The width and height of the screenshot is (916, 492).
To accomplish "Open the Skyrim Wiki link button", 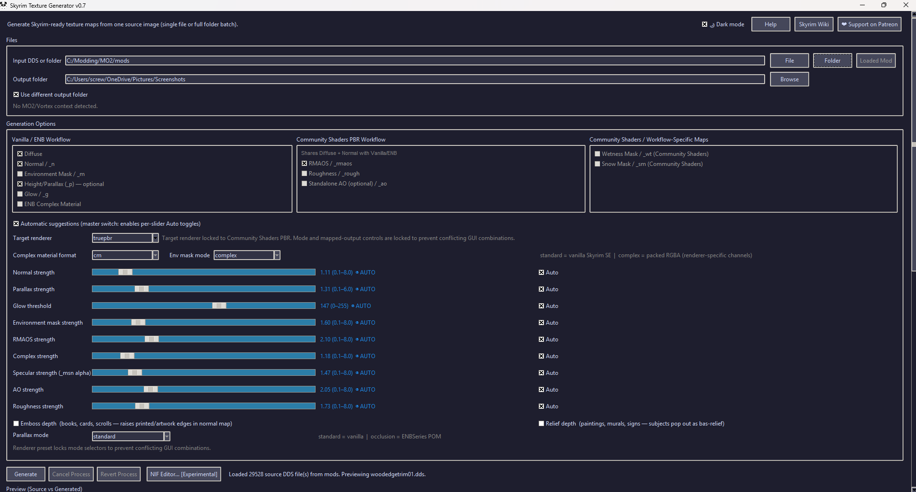I will pos(814,24).
